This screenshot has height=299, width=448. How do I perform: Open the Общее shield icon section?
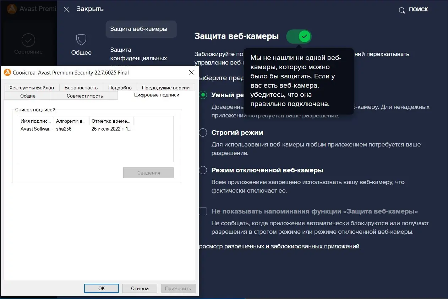81,45
